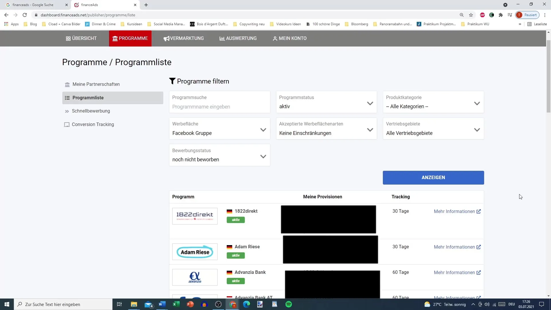551x310 pixels.
Task: Click the 1822direkt logo thumbnail
Action: 195,216
